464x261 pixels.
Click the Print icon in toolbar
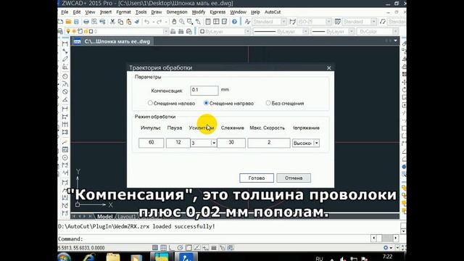(86, 22)
